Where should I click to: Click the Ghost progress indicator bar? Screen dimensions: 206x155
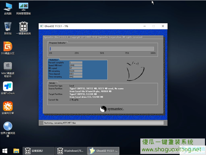[102, 49]
